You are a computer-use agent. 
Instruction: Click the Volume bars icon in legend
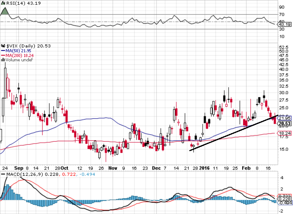pos(3,60)
